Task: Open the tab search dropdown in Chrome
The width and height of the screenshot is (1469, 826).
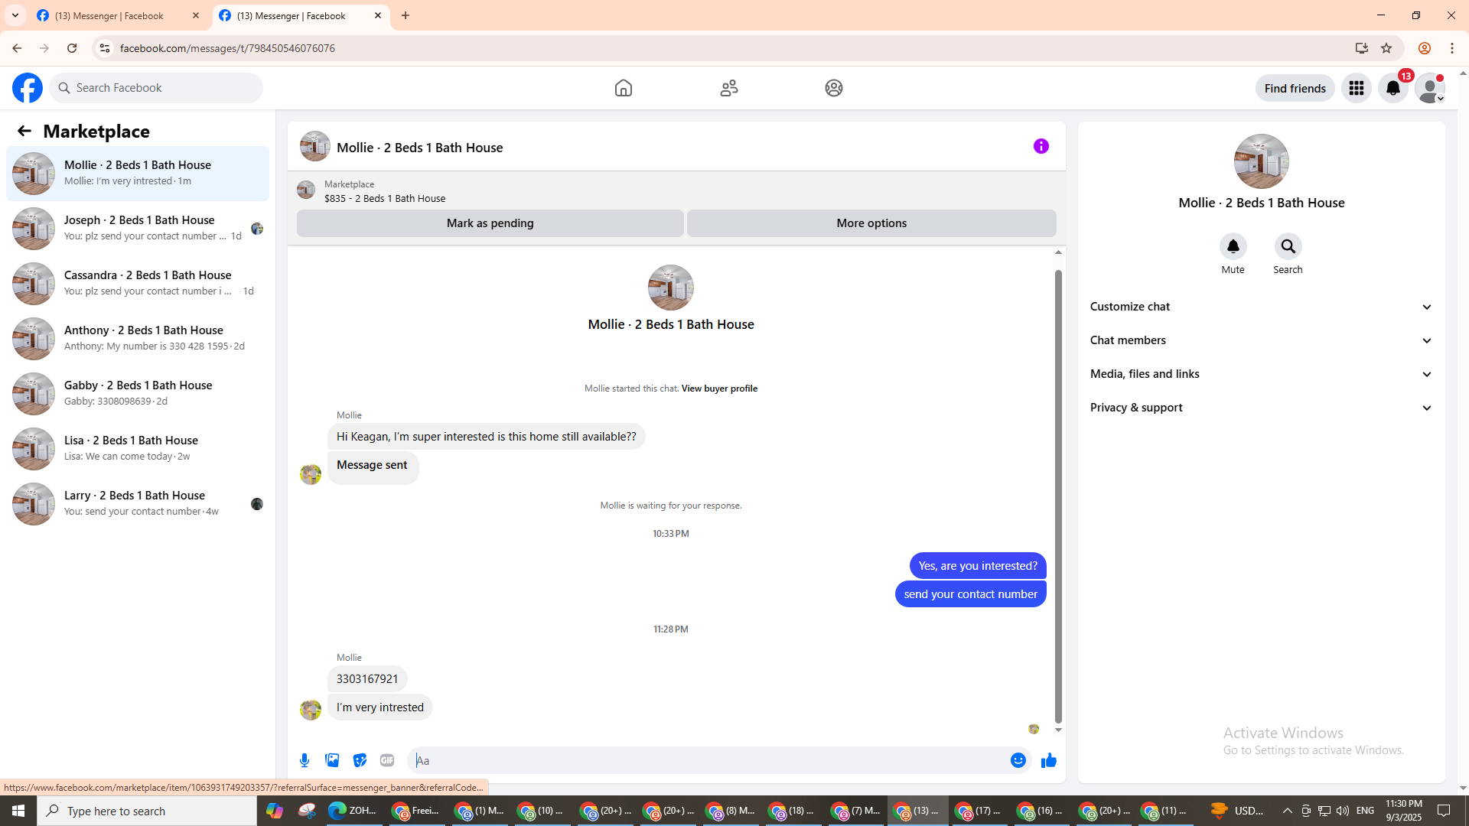Action: [15, 15]
